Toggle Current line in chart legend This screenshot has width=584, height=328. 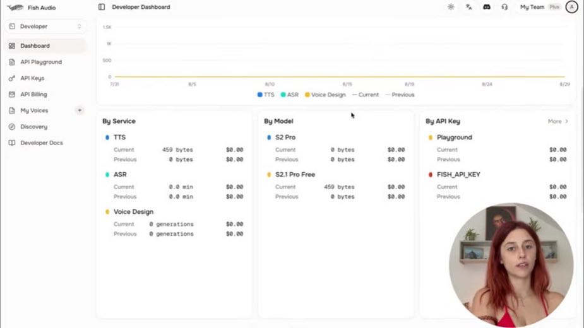[x=366, y=95]
